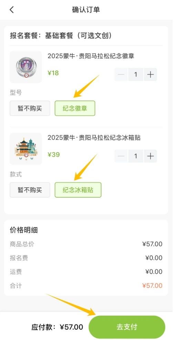Open the commemorative badge product thumbnail

26,67
